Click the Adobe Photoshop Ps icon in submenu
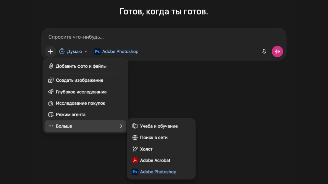This screenshot has width=328, height=184. tap(135, 172)
